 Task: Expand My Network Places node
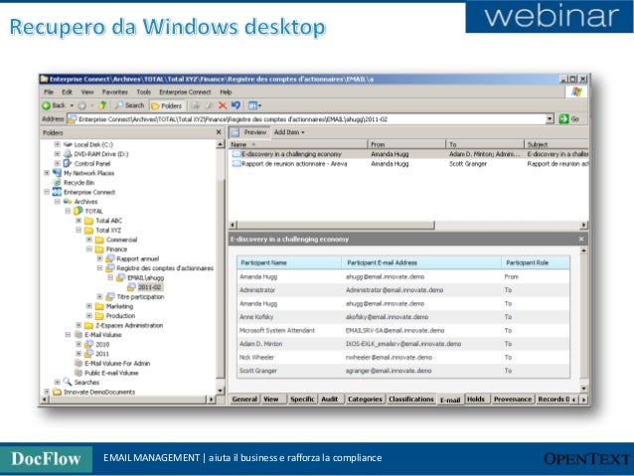pos(47,173)
